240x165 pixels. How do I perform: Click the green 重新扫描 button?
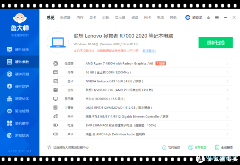(216, 42)
